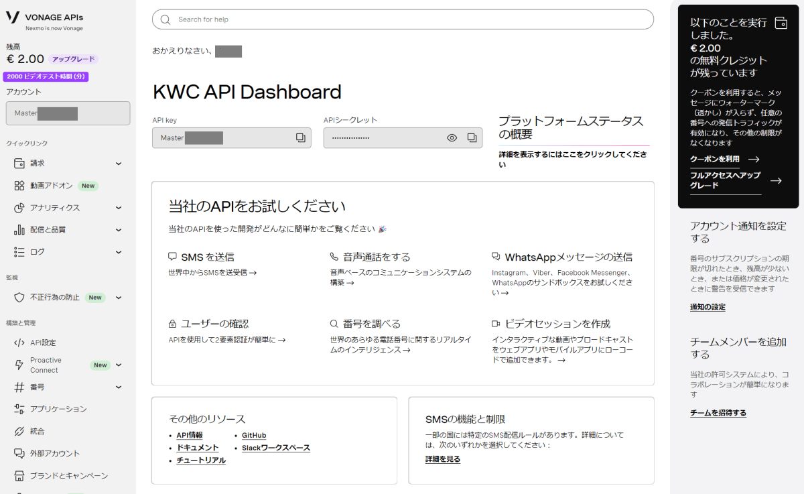
Task: Click the 不正行為の防止 shield icon
Action: 19,298
